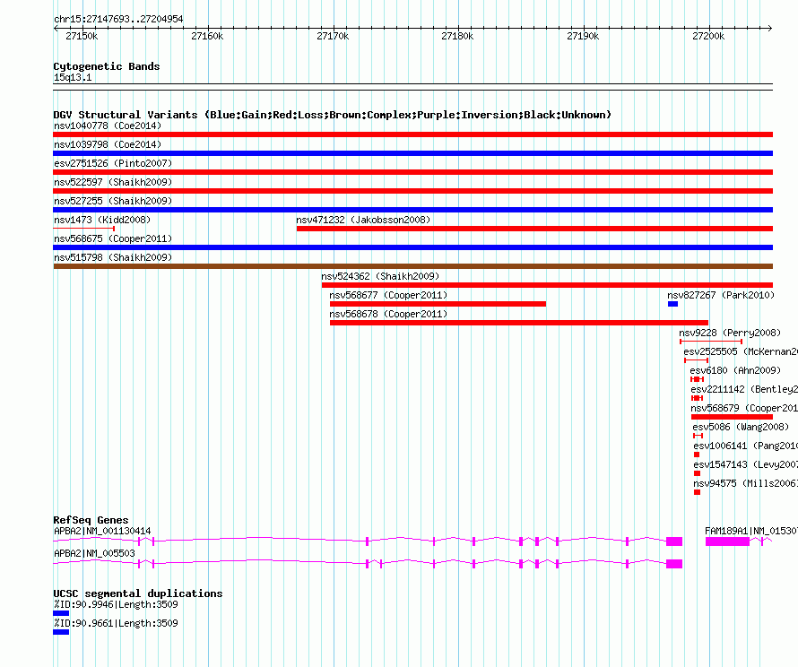The image size is (798, 667).
Task: Open the esv2751526 (Pinto2007) variant label
Action: pyautogui.click(x=113, y=163)
